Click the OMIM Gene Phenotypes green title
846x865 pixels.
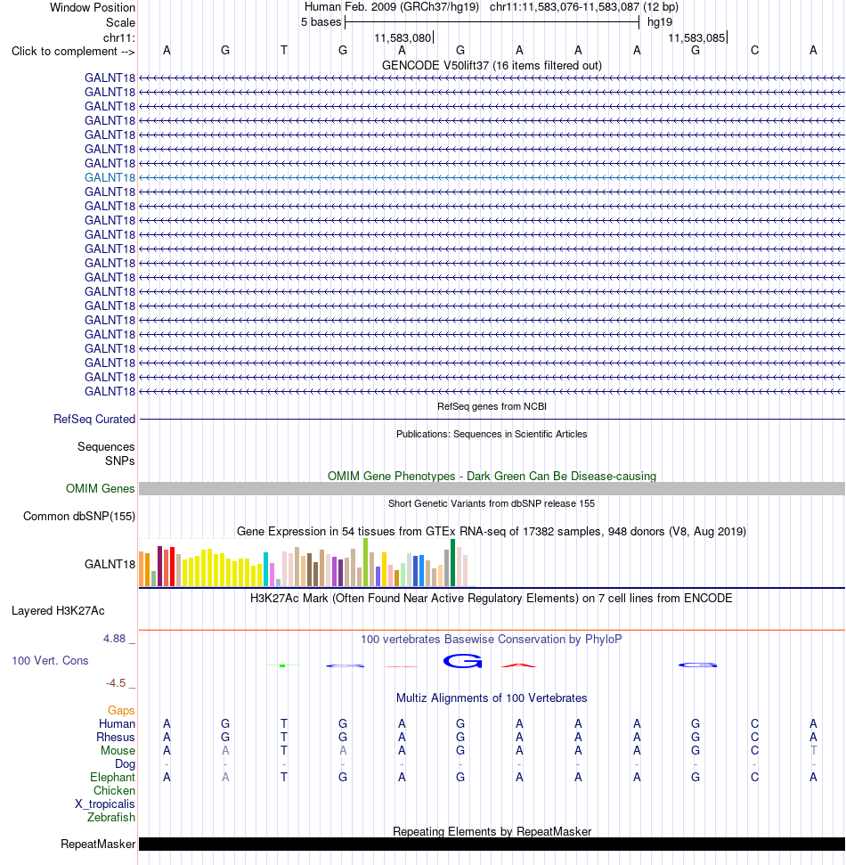(492, 476)
